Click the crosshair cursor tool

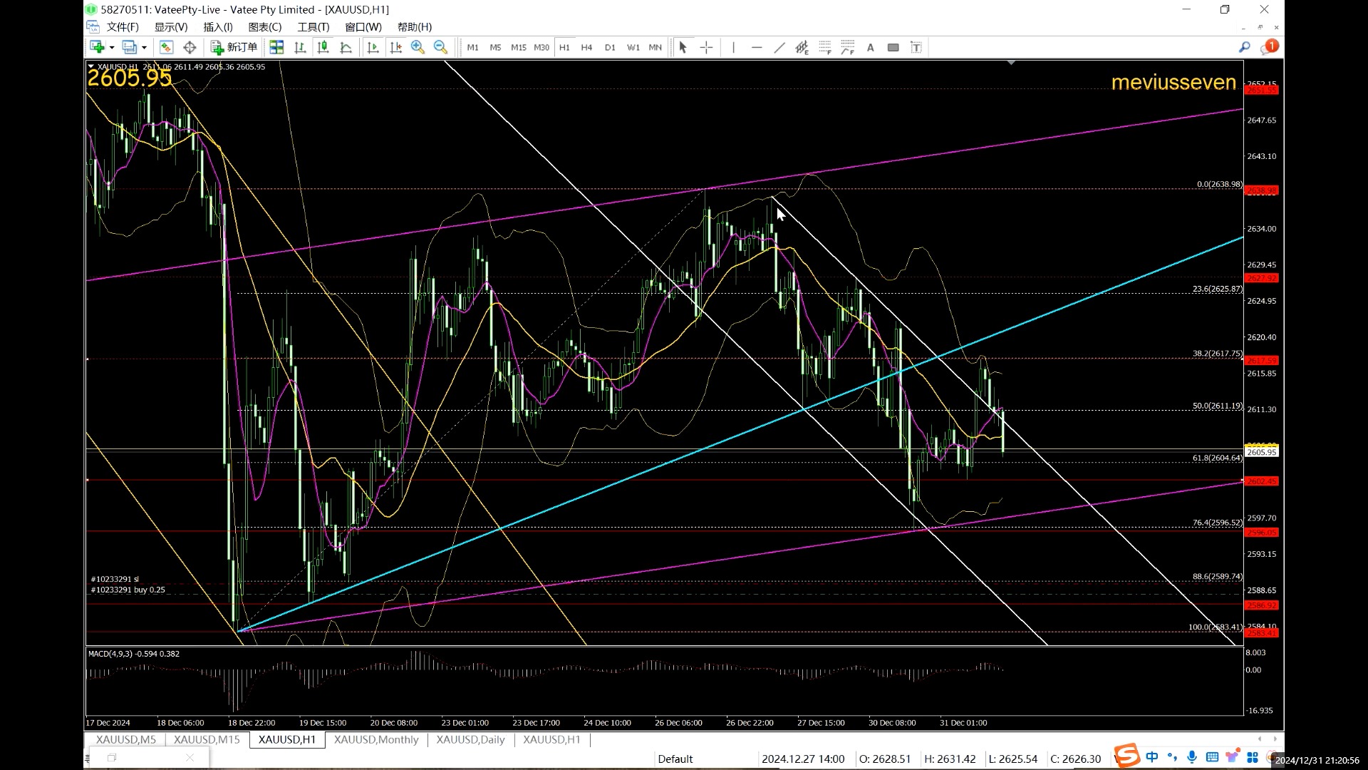pos(706,47)
